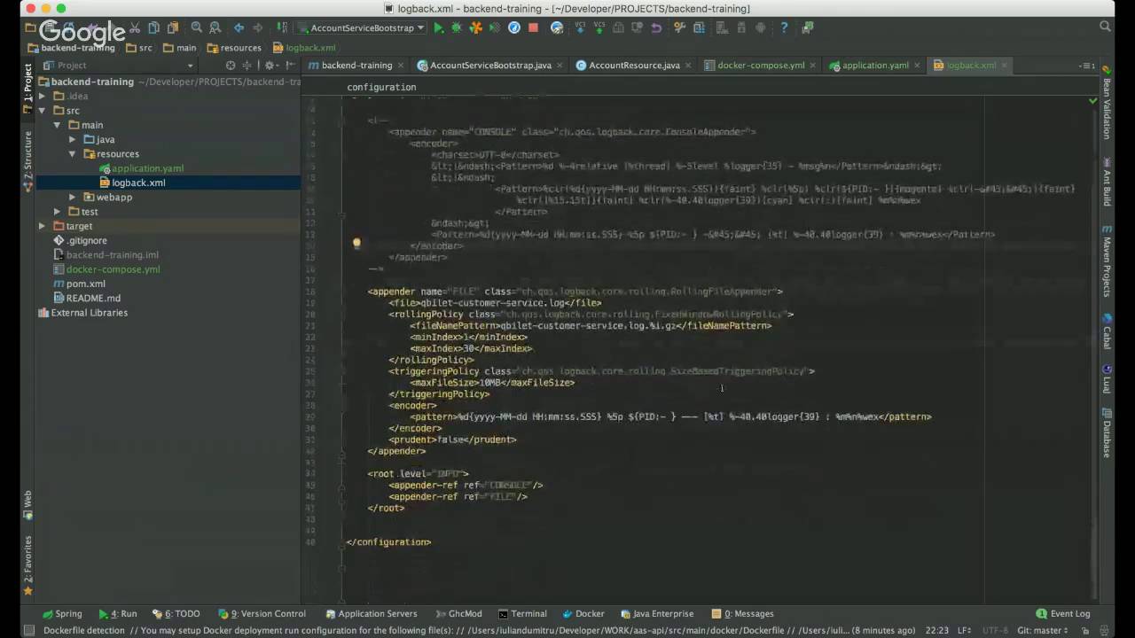This screenshot has height=638, width=1135.
Task: Open the Docker tool window
Action: [583, 613]
